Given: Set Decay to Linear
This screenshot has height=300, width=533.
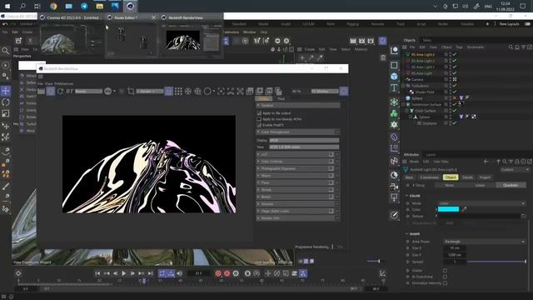Looking at the screenshot, I should [480, 185].
